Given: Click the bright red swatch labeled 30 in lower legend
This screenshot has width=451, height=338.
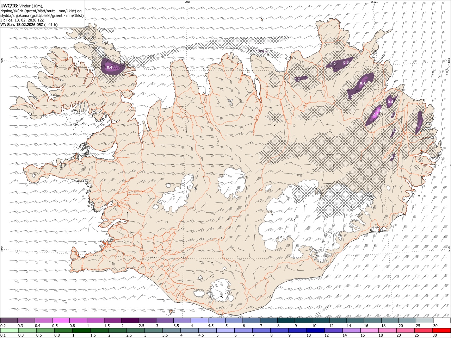Looking at the screenshot, I should [x=441, y=331].
